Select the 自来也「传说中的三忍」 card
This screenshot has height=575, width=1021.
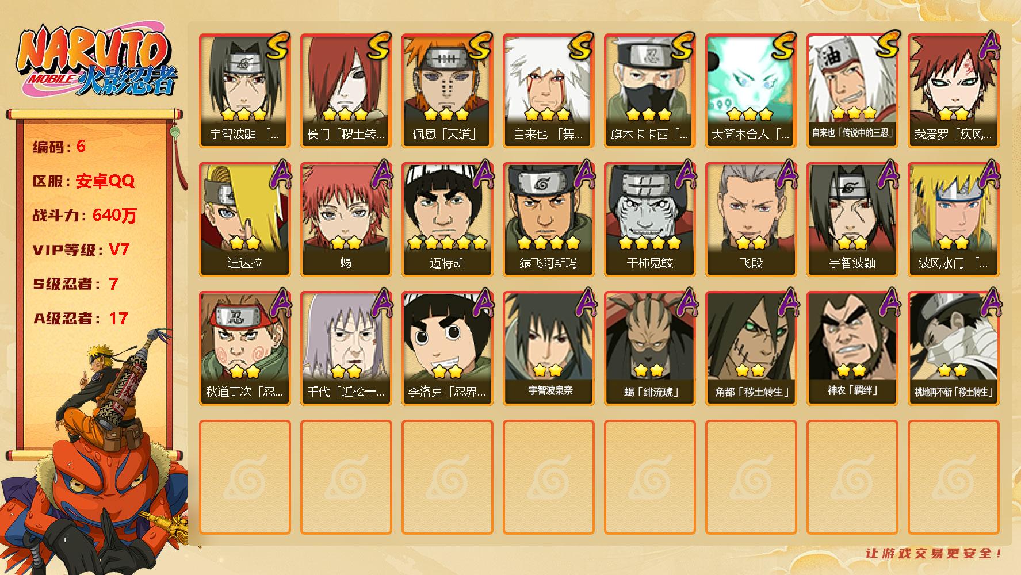click(x=852, y=90)
